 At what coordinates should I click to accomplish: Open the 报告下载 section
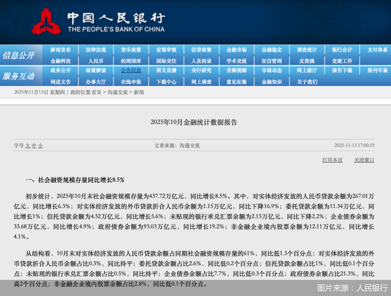click(342, 70)
